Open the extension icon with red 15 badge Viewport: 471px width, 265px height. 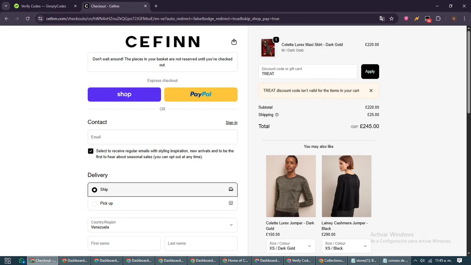click(428, 19)
